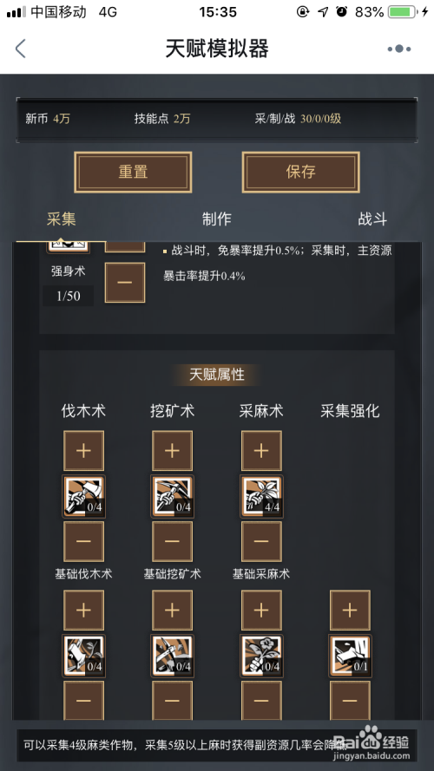
Task: Decrease 基础采麻术 with its minus button
Action: [x=260, y=541]
